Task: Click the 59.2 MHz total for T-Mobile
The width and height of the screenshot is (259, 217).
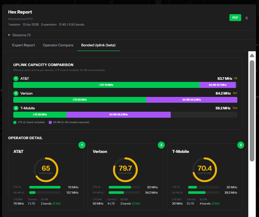Action: 223,108
